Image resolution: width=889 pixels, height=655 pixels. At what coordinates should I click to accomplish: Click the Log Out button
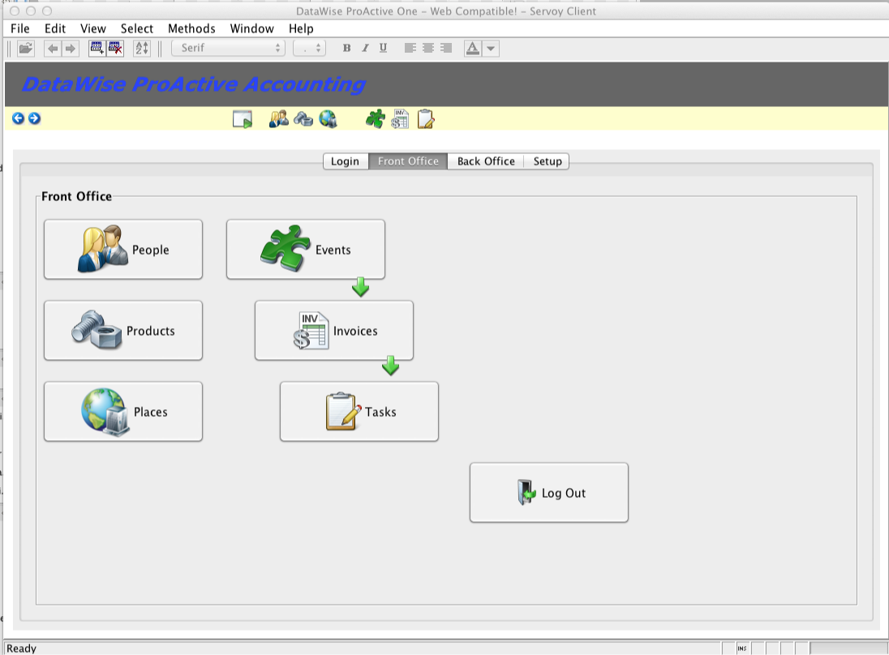click(549, 492)
